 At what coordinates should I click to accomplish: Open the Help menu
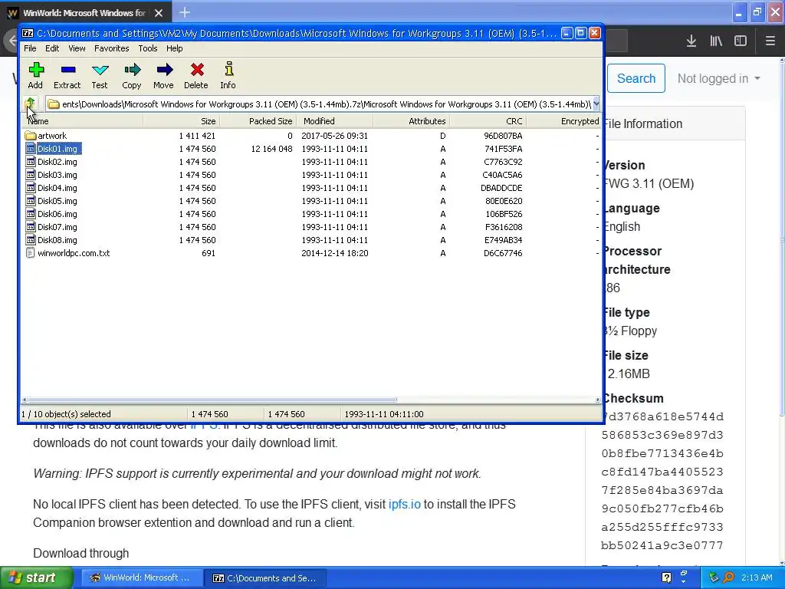(174, 48)
